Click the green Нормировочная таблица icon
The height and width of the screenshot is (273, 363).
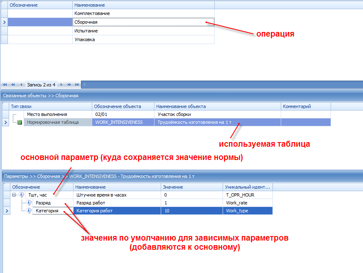click(x=20, y=122)
